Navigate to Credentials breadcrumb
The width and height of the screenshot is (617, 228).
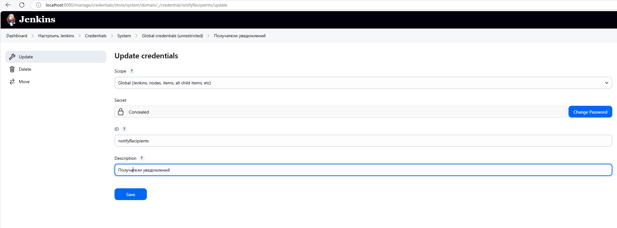click(96, 36)
